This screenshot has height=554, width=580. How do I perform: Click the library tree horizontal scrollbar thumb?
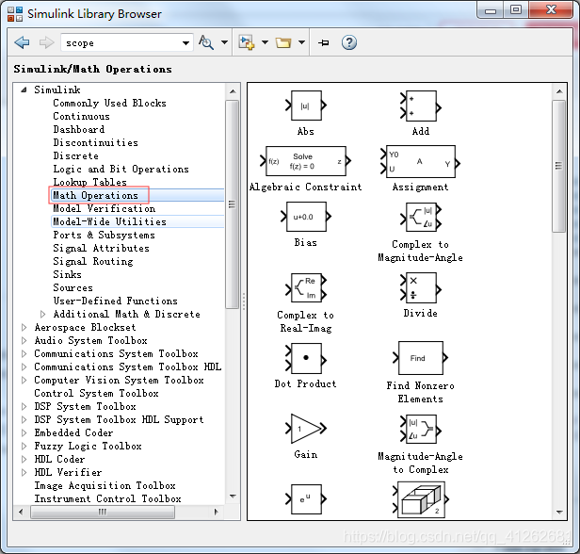click(x=103, y=512)
